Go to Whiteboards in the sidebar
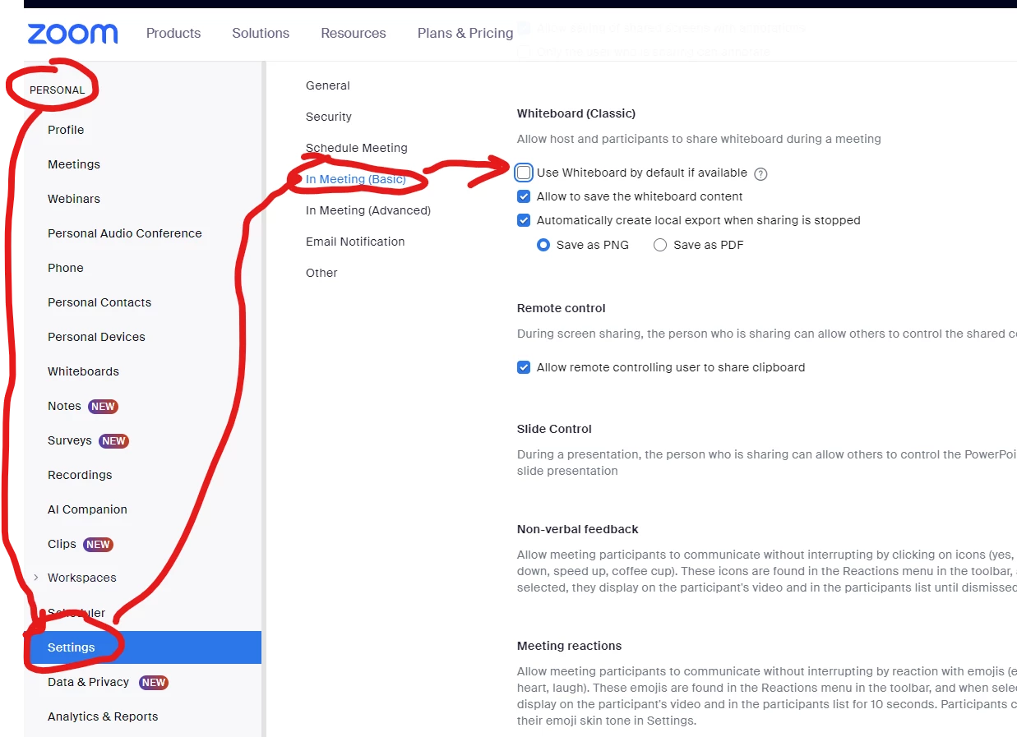 click(83, 371)
